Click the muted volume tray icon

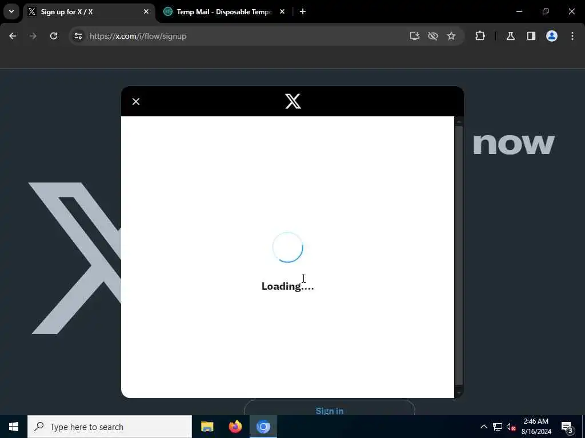tap(511, 427)
